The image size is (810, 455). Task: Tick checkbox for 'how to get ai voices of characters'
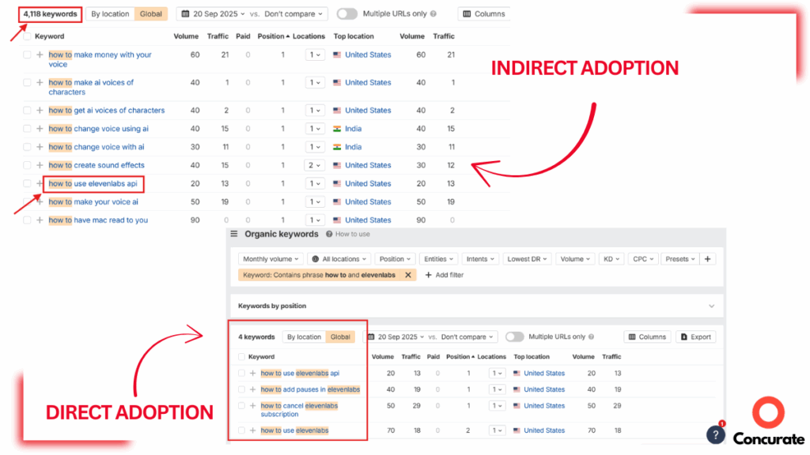click(x=27, y=111)
